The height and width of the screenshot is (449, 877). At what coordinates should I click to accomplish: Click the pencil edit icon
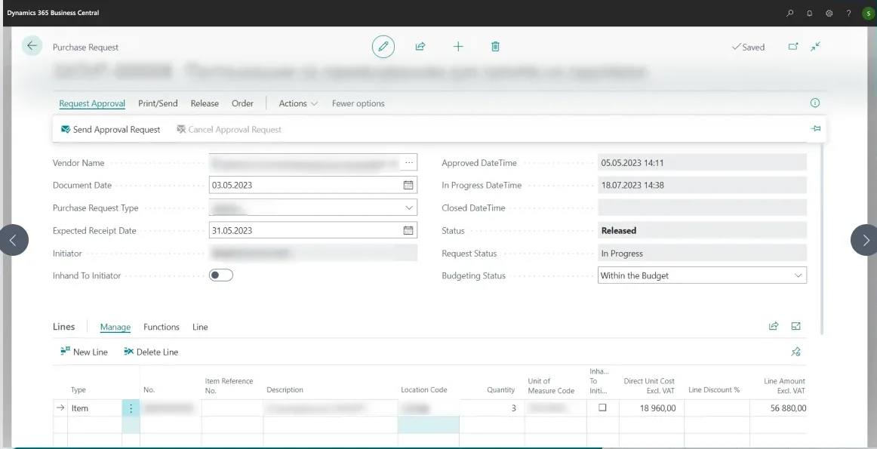(383, 47)
